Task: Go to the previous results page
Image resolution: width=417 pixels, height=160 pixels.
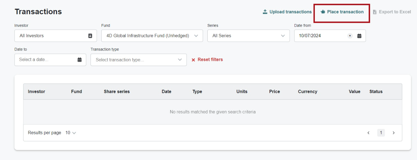Action: (368, 133)
